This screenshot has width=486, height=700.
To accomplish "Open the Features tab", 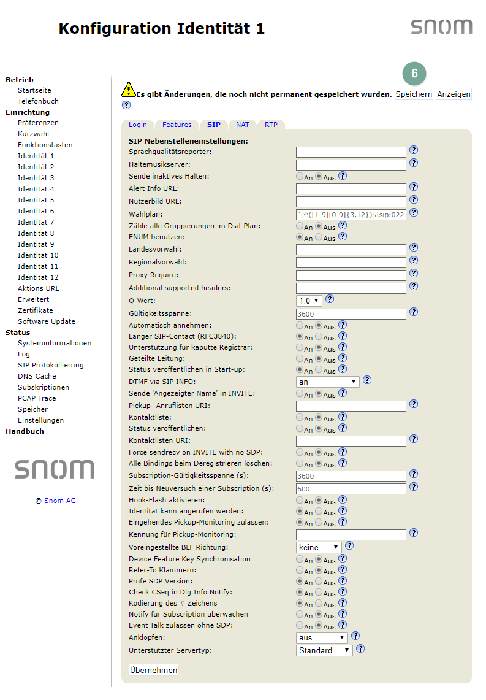I will tap(177, 125).
